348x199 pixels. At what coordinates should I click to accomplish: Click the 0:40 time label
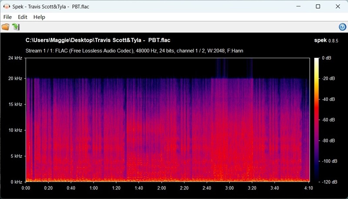point(71,188)
